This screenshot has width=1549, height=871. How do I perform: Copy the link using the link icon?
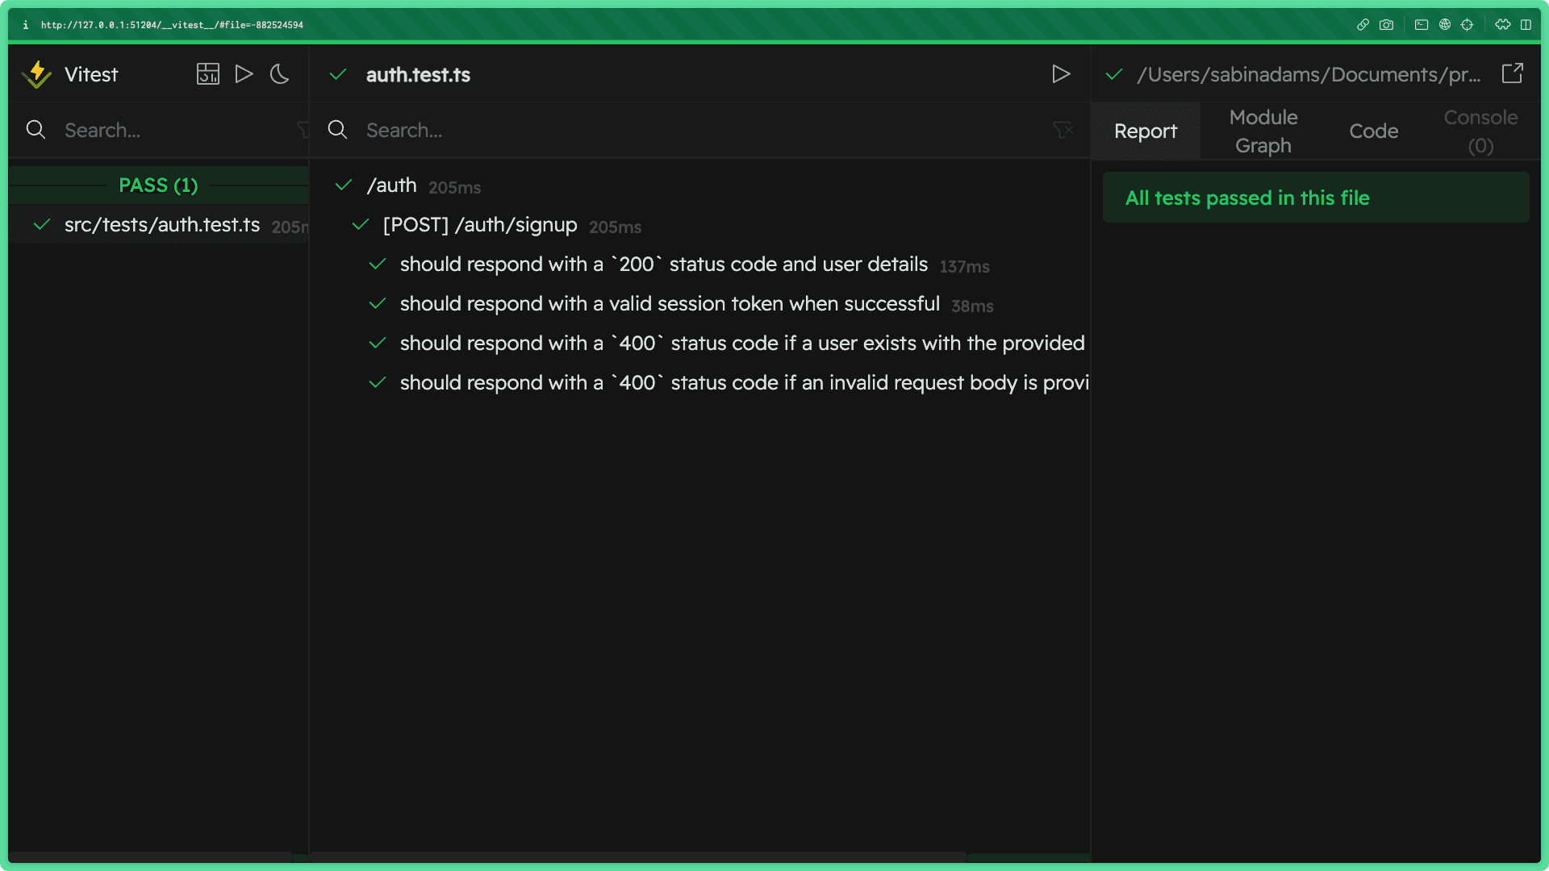tap(1362, 24)
